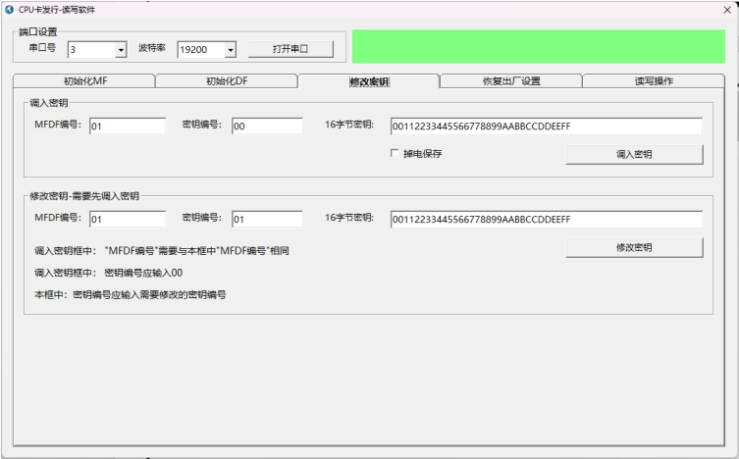Screen dimensions: 739x459
Task: Open the 恢复出厂设置 tab
Action: click(x=511, y=81)
